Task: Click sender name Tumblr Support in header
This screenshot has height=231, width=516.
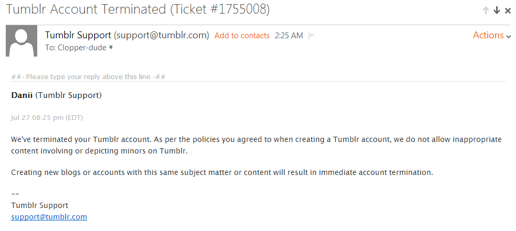Action: [78, 35]
